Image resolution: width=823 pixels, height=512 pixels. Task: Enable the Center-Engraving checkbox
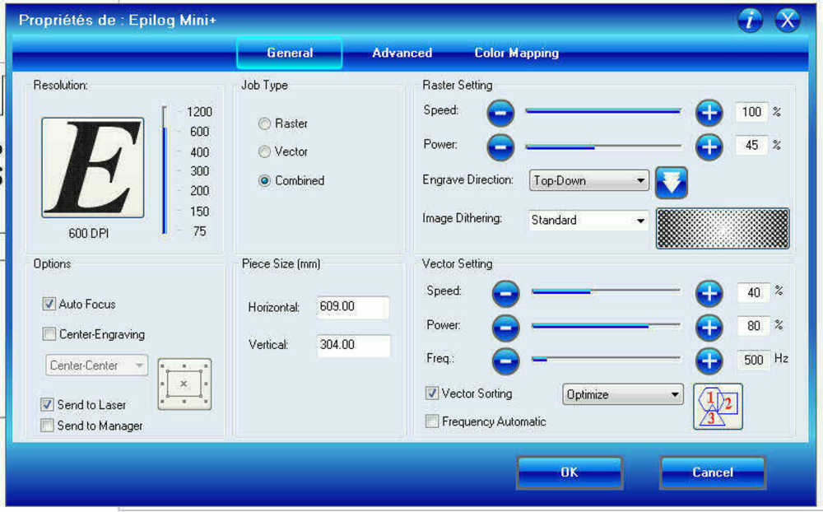click(x=49, y=334)
